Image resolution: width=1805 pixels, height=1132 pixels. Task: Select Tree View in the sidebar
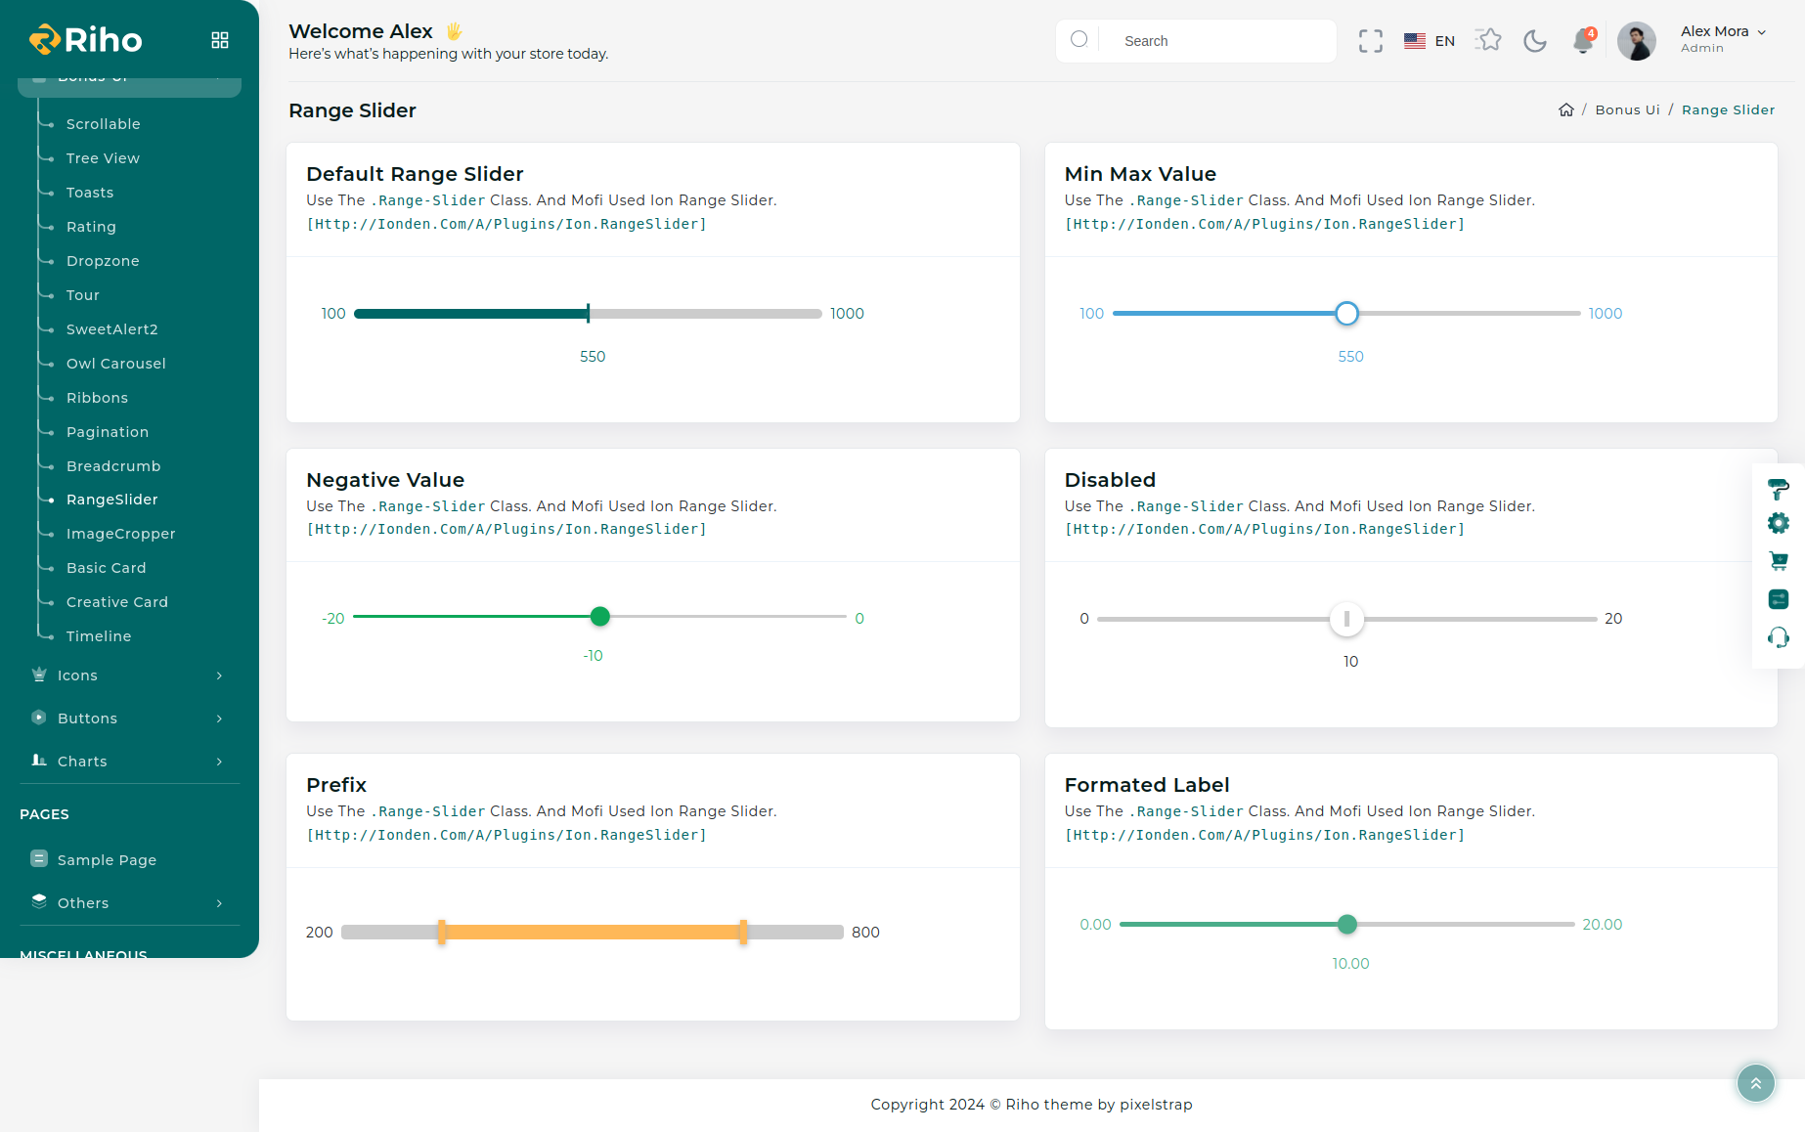(x=103, y=158)
